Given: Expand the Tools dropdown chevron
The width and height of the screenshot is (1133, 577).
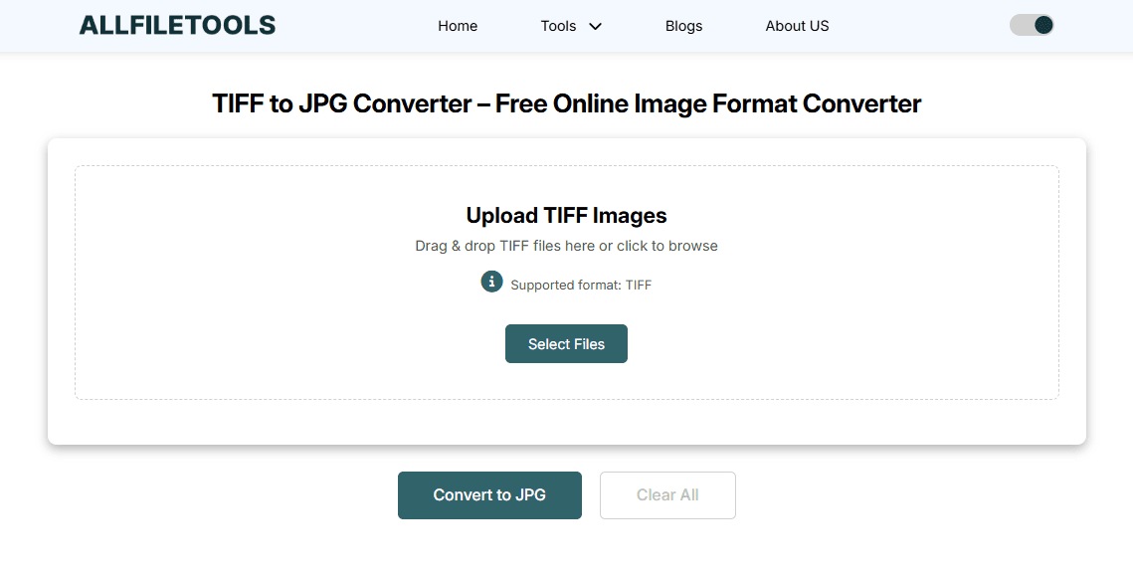Looking at the screenshot, I should (x=596, y=27).
